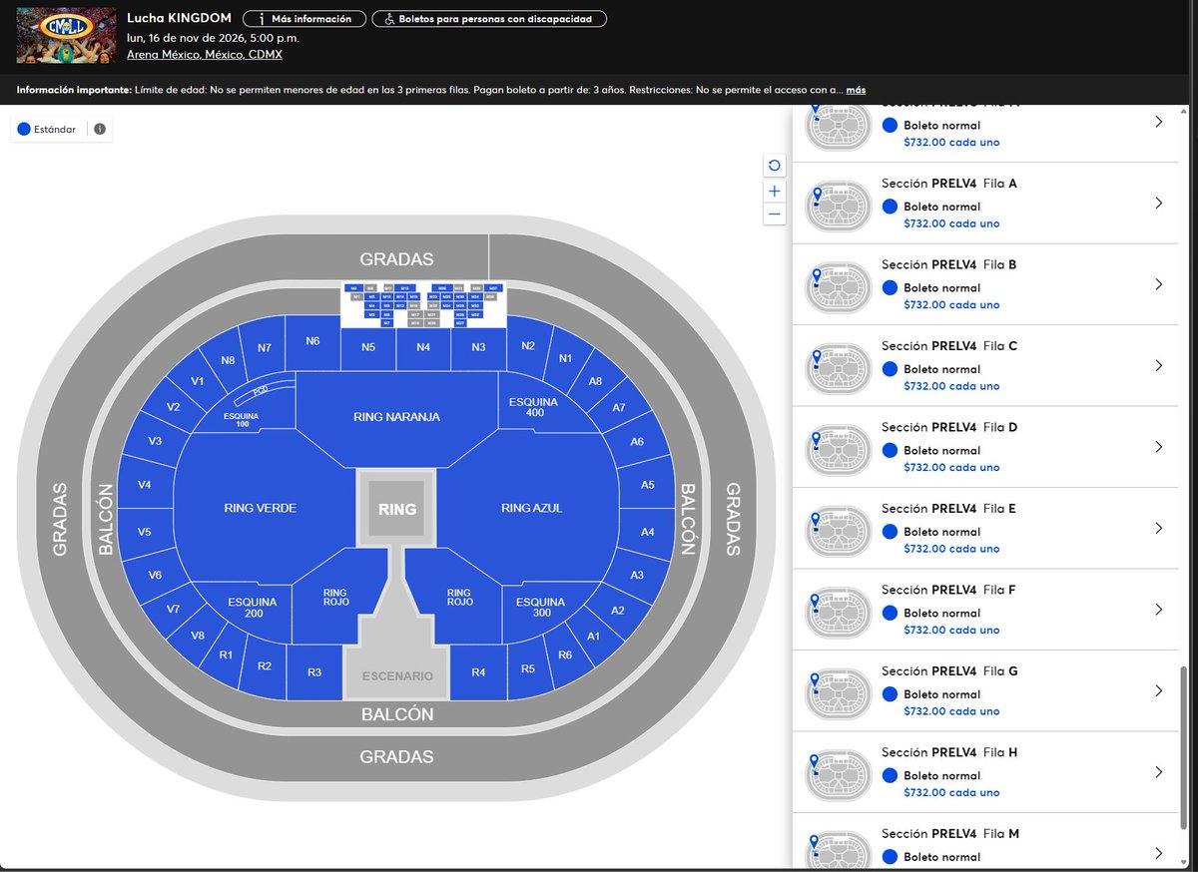Select section N8 on the map
The width and height of the screenshot is (1198, 872).
(228, 360)
